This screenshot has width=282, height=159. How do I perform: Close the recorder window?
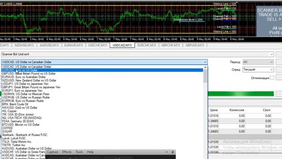pyautogui.click(x=173, y=152)
